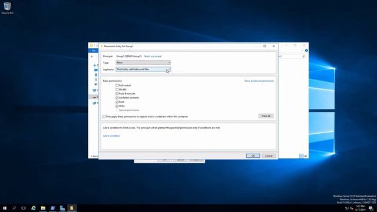Image resolution: width=377 pixels, height=212 pixels.
Task: Uncheck the Read permission checkbox
Action: (117, 102)
